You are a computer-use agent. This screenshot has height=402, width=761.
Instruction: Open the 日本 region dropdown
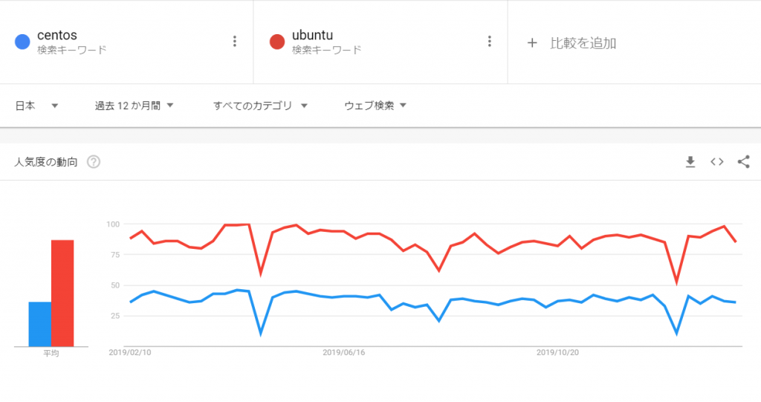pyautogui.click(x=36, y=106)
